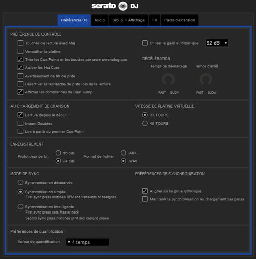The height and width of the screenshot is (259, 256).
Task: Click the PRÉFÉRENCES DE SYNCHRONISATION heading
Action: [170, 174]
